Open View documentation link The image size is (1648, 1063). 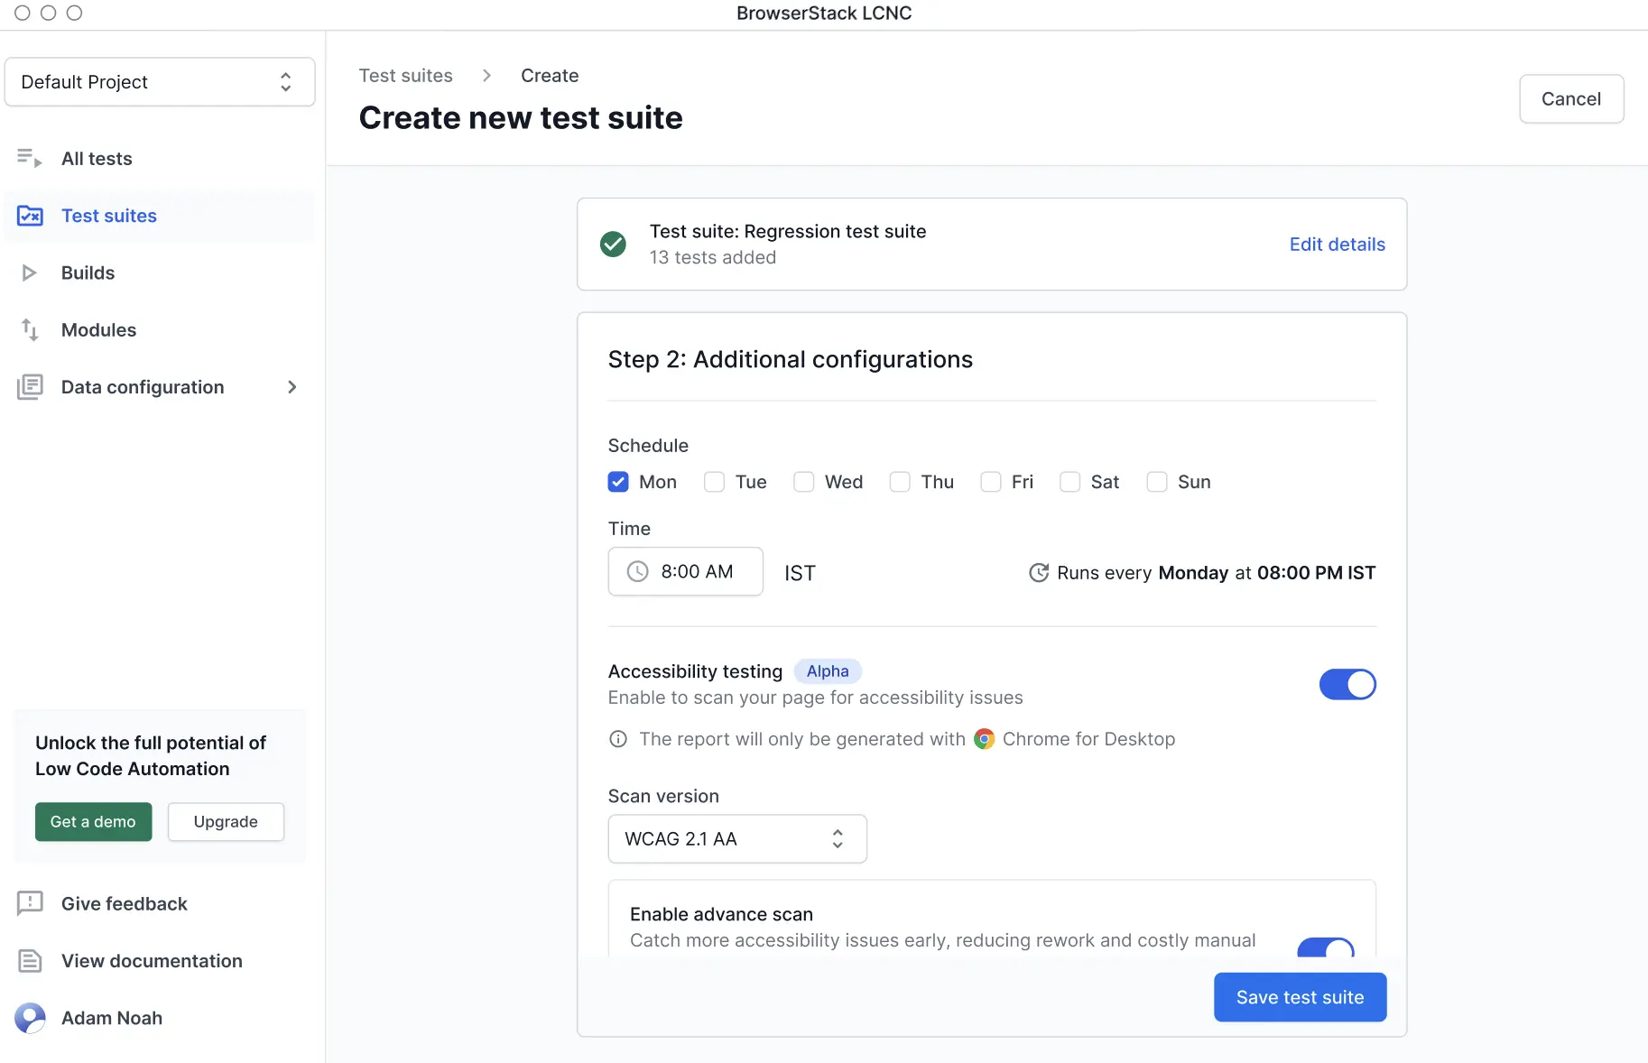tap(160, 961)
